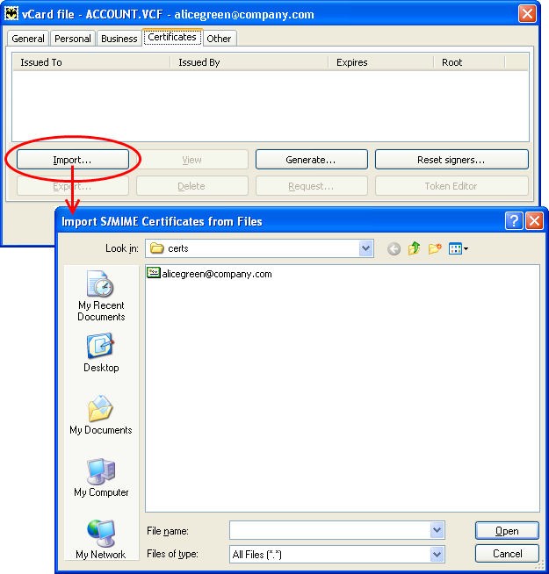This screenshot has height=574, width=549.
Task: Click the Generate... certificate button
Action: coord(311,160)
